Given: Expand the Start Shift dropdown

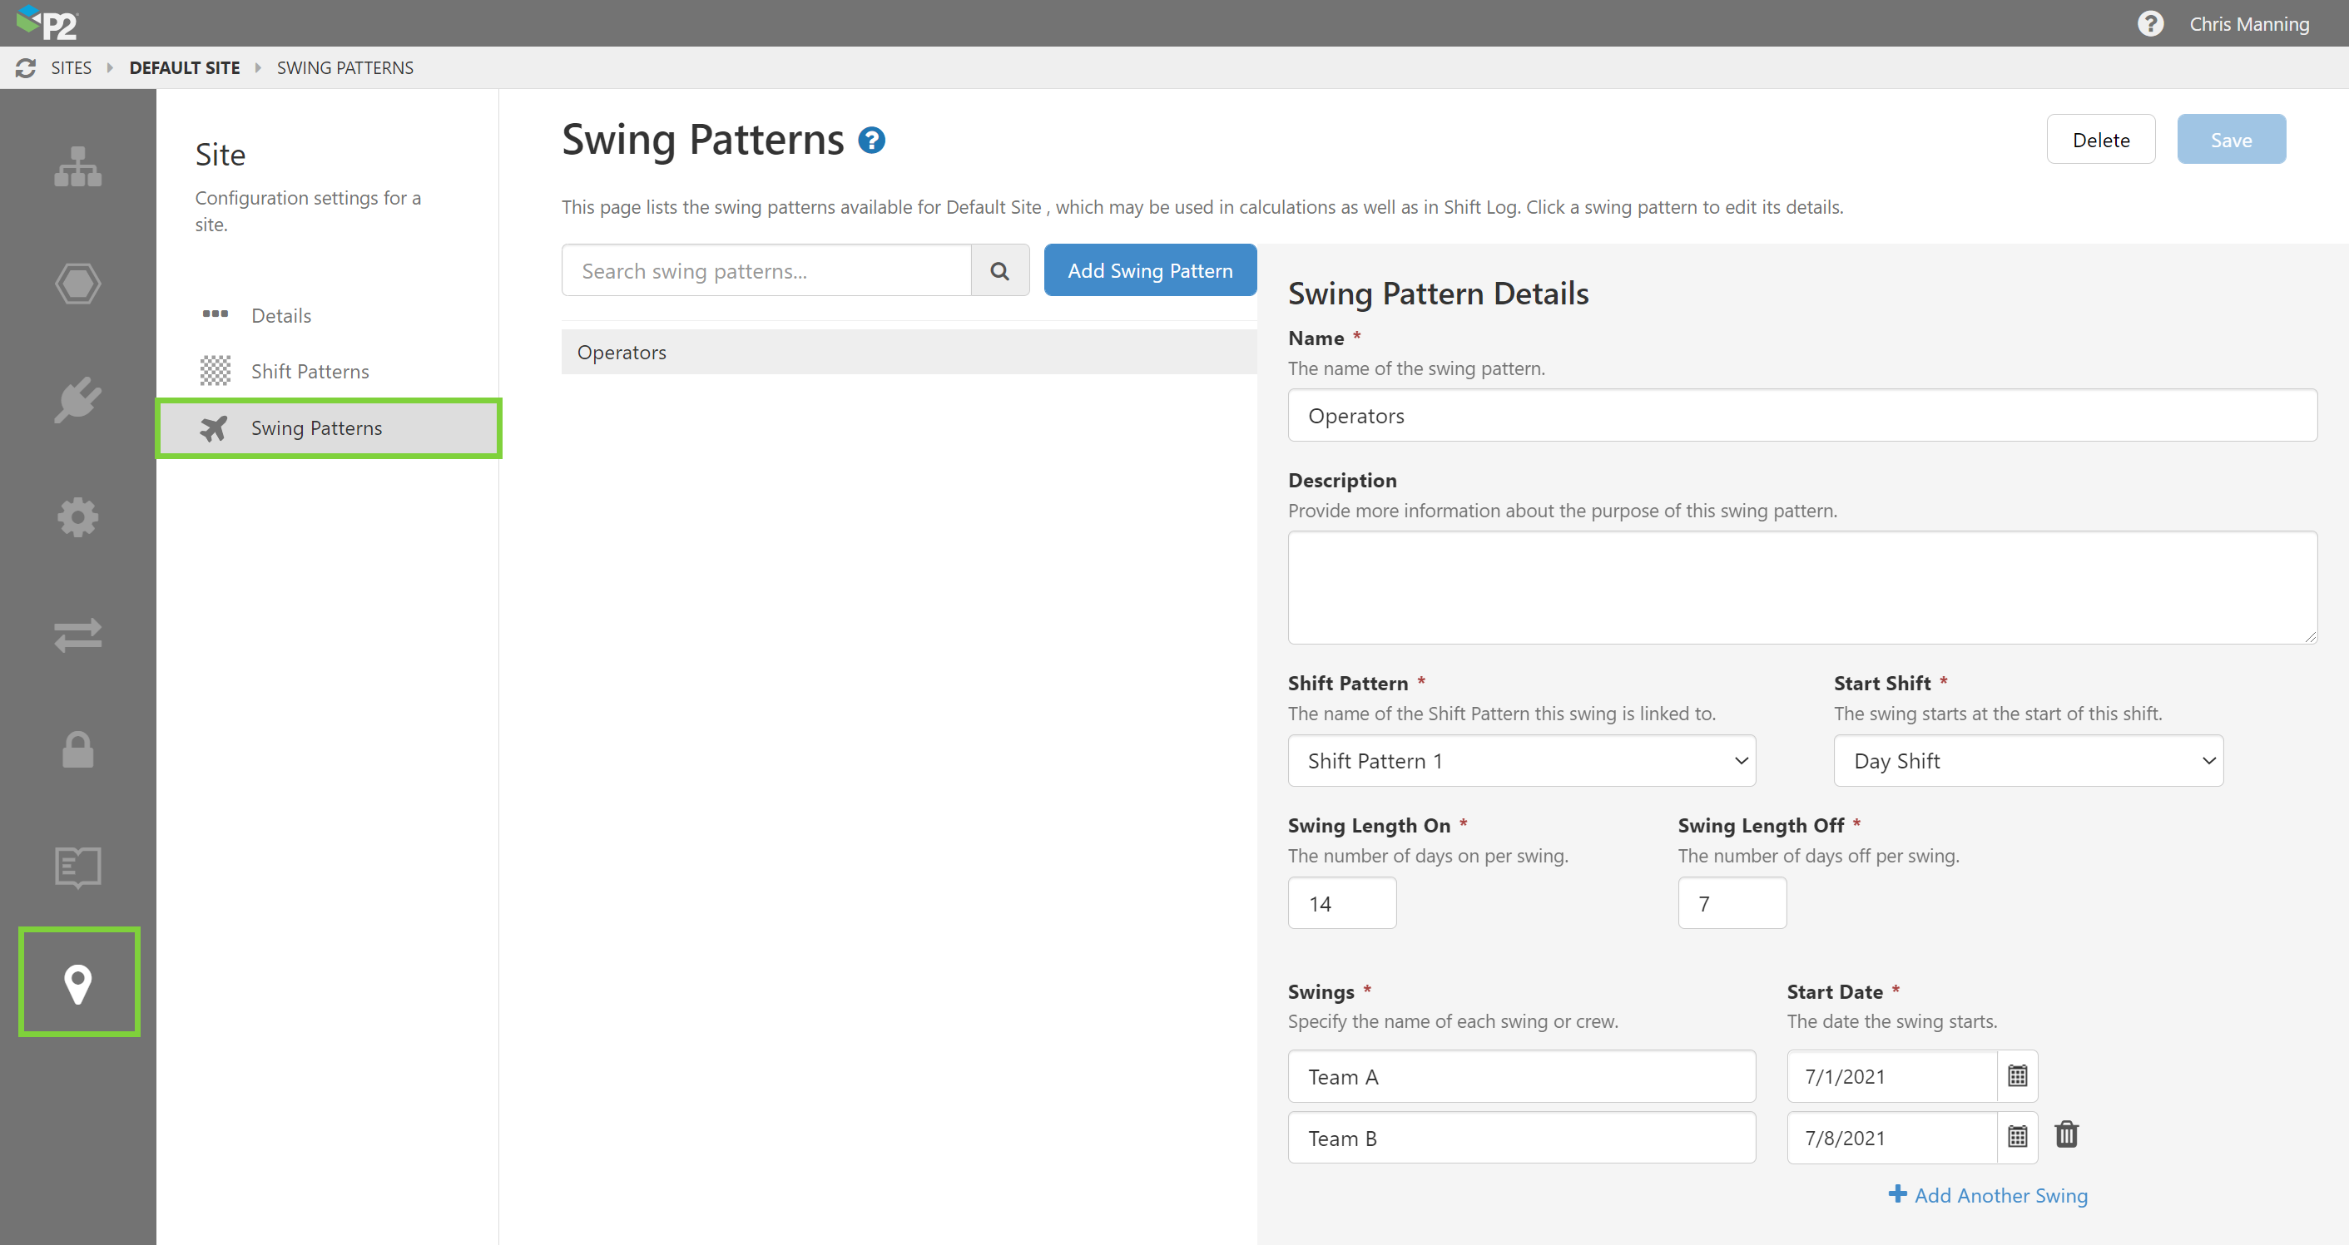Looking at the screenshot, I should tap(2028, 760).
